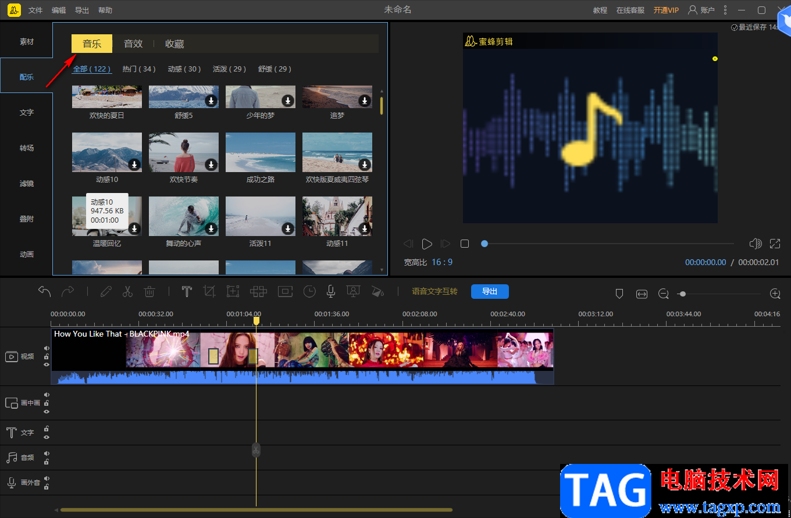Open the 动画 sidebar section

(27, 255)
